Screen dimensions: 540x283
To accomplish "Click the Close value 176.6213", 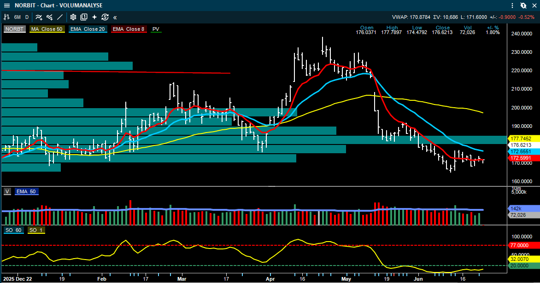I will tap(442, 32).
